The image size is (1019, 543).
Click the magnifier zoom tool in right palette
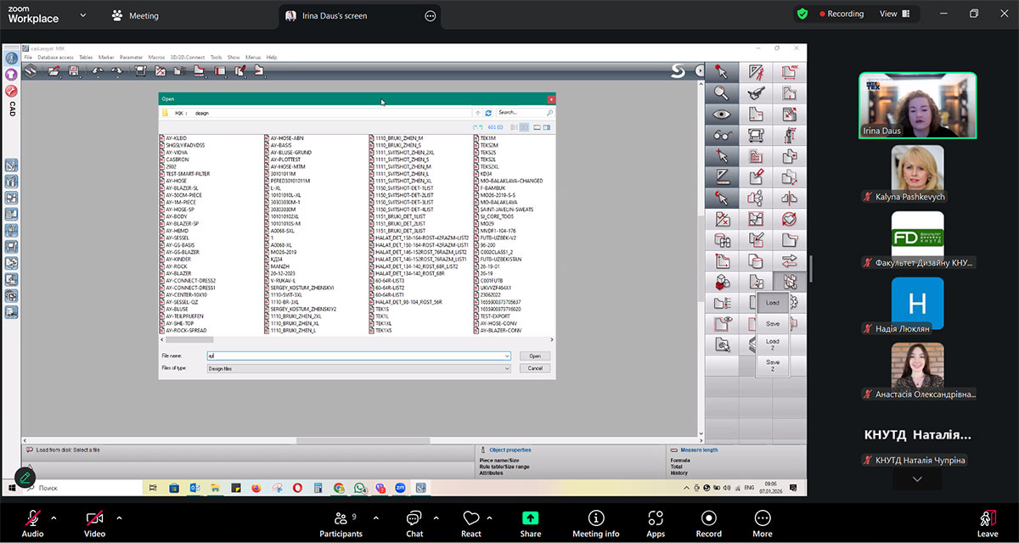[x=721, y=93]
